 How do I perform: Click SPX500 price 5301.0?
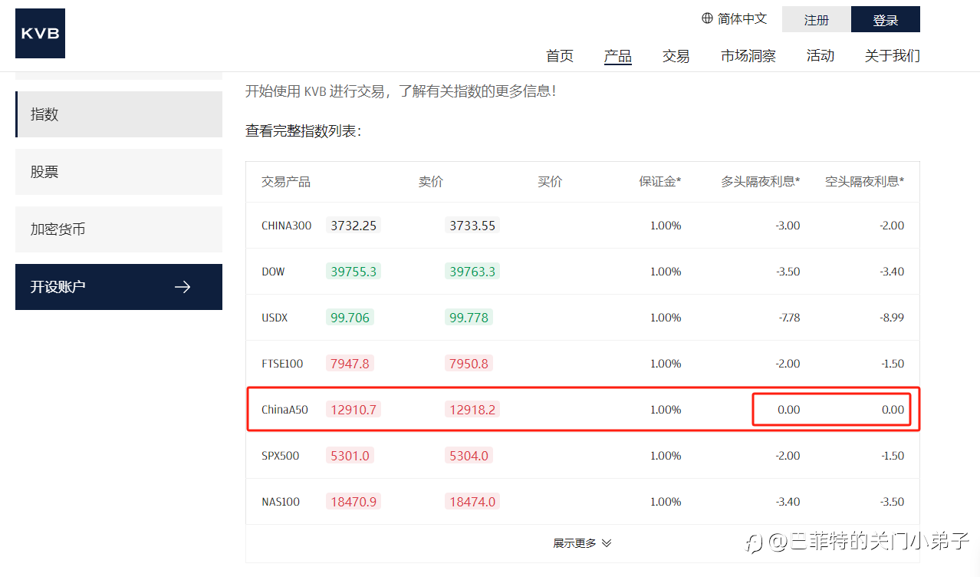(x=350, y=456)
